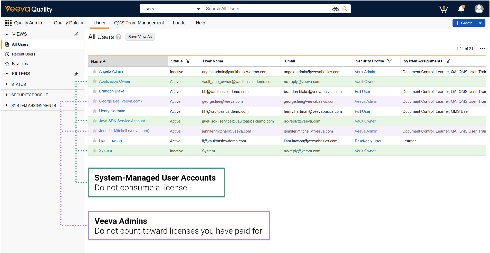
Task: Expand the STATUS filter section
Action: pyautogui.click(x=6, y=84)
